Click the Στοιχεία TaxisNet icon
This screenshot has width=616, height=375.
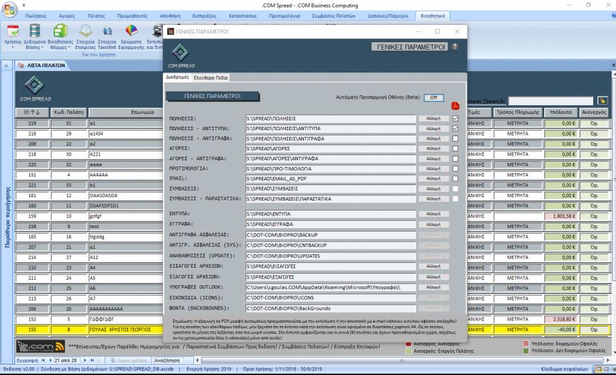coord(107,31)
